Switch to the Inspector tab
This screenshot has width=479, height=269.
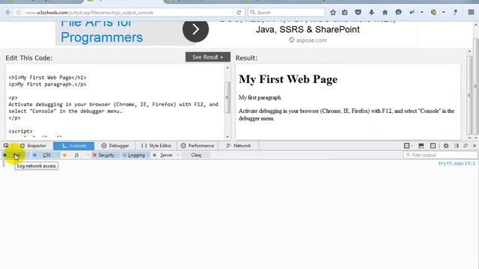pyautogui.click(x=33, y=146)
